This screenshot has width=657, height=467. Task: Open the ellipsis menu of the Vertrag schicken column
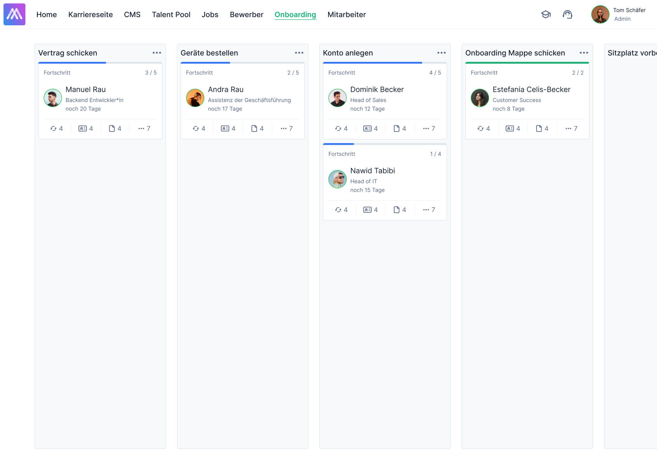tap(157, 52)
